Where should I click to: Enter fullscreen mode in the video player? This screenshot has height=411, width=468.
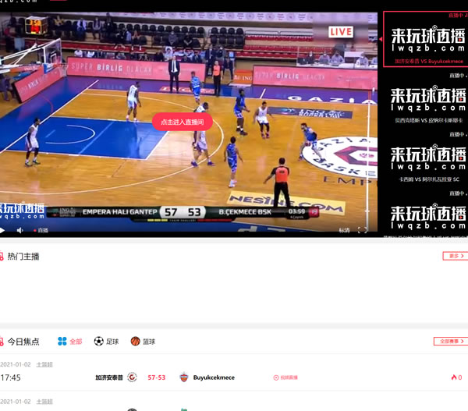click(362, 230)
